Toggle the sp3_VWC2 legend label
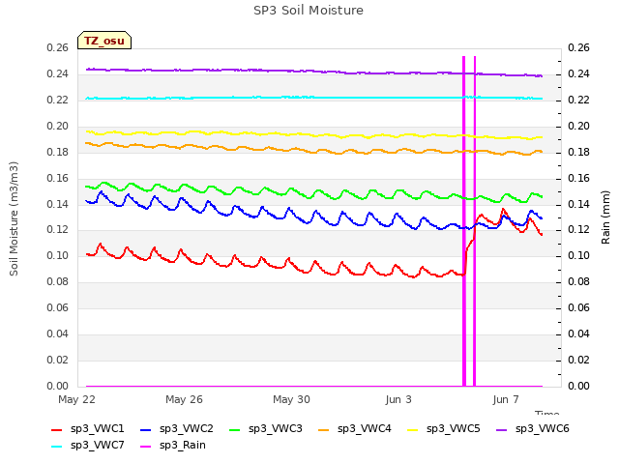Image resolution: width=619 pixels, height=464 pixels. point(187,429)
